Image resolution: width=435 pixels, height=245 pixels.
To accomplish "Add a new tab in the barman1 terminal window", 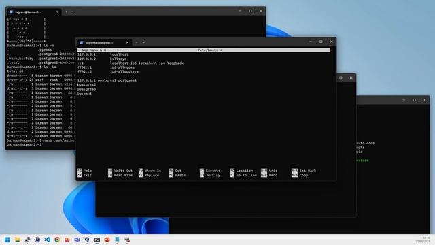I will point(67,12).
